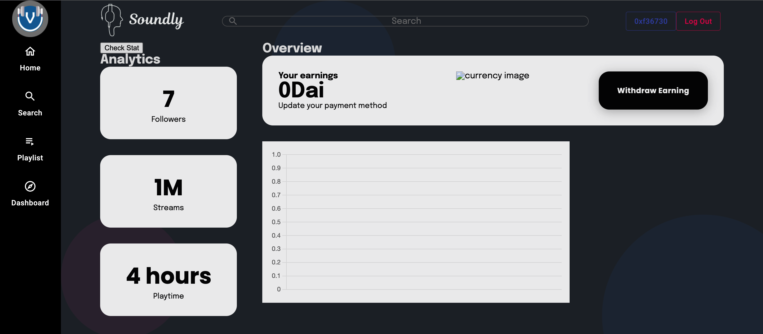The width and height of the screenshot is (763, 334).
Task: Click the magnifier icon in search bar
Action: point(233,21)
